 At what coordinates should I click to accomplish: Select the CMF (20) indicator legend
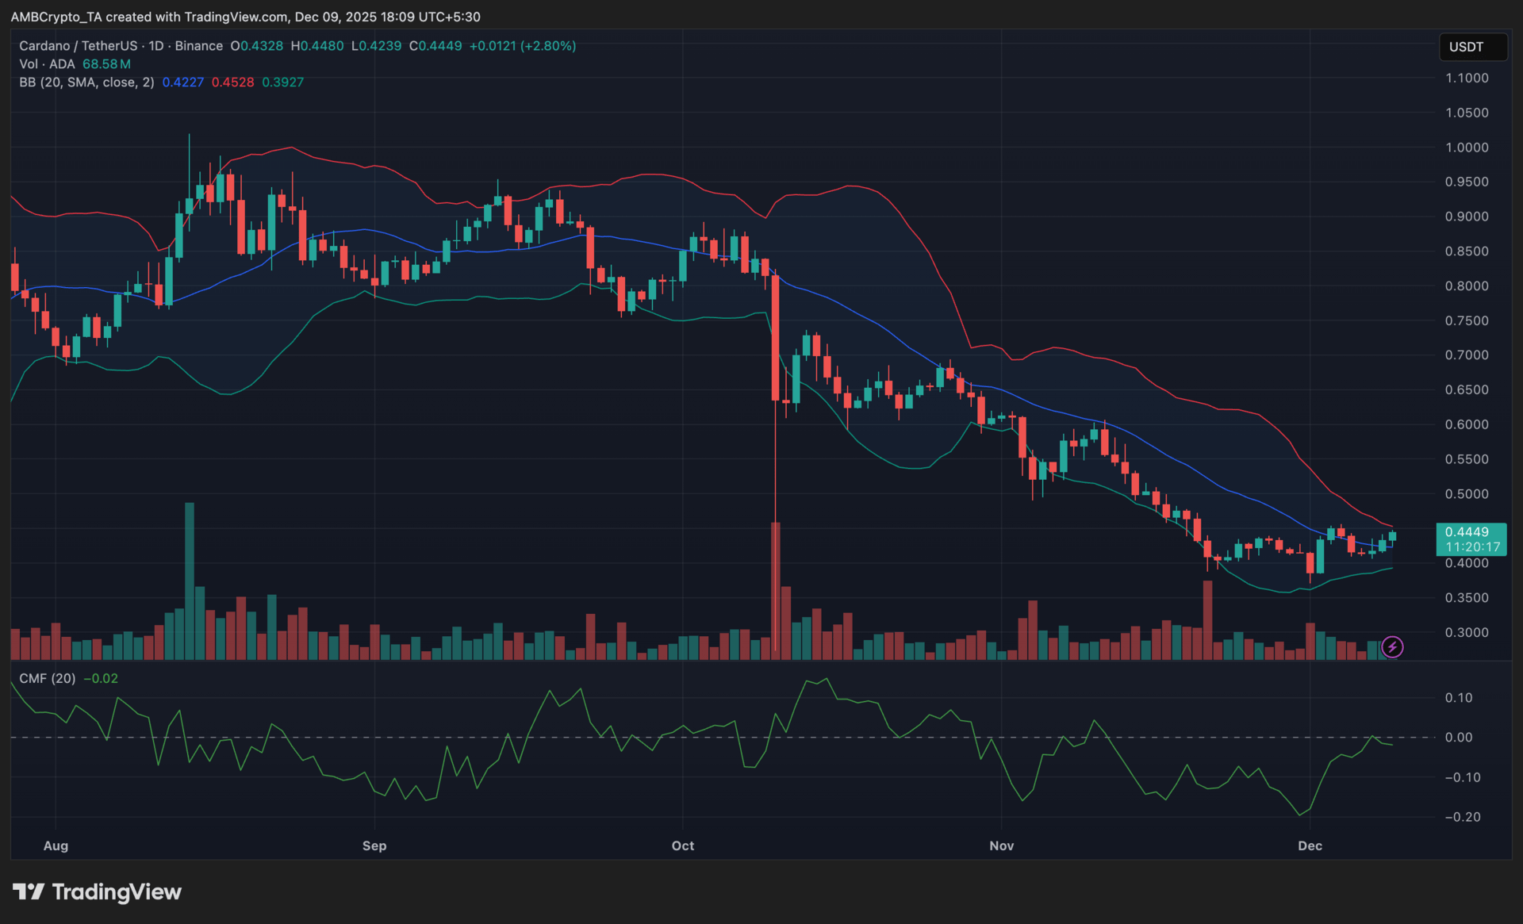pos(48,678)
